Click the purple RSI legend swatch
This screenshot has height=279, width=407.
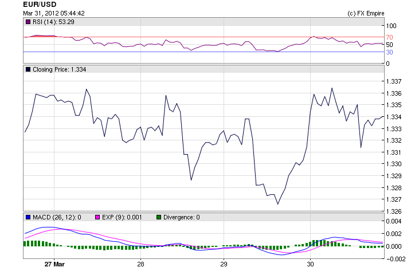[28, 22]
